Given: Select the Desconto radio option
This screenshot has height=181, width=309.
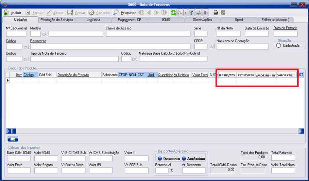Looking at the screenshot, I should [x=160, y=158].
